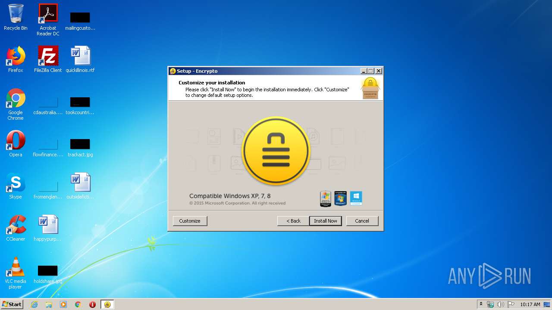Image resolution: width=552 pixels, height=310 pixels.
Task: Select the trackact.jpg image file
Action: coord(80,148)
